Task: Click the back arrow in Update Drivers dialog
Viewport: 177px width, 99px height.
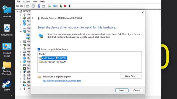Action: tap(33, 18)
